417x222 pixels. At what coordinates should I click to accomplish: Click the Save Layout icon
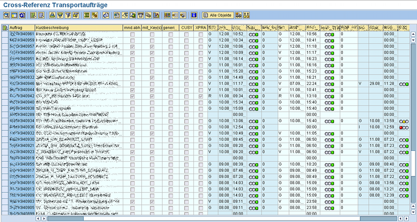[x=183, y=15]
